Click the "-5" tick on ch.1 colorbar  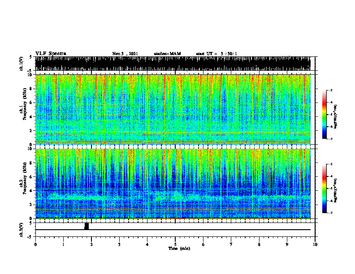tap(330, 115)
